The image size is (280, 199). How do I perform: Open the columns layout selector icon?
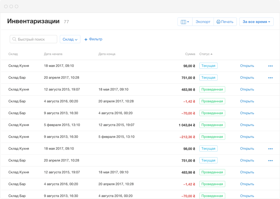pyautogui.click(x=185, y=22)
